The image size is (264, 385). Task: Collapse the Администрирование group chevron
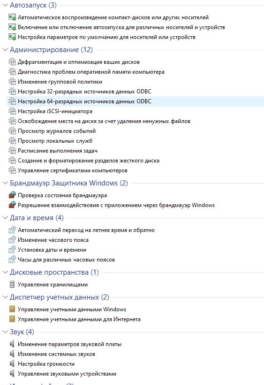tap(5, 50)
